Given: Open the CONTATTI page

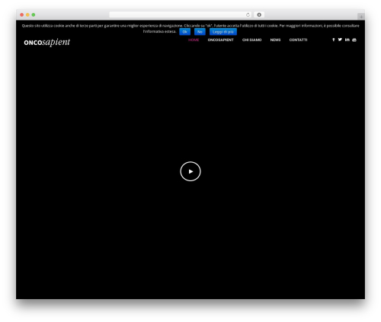Looking at the screenshot, I should [298, 40].
